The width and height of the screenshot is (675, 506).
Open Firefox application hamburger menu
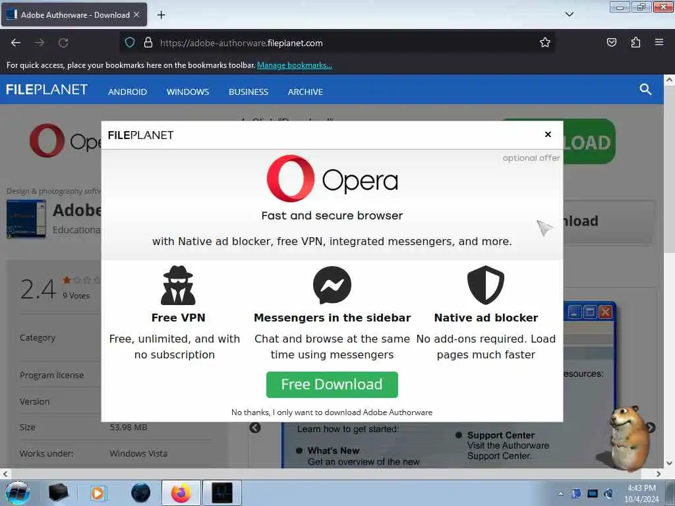[x=659, y=42]
